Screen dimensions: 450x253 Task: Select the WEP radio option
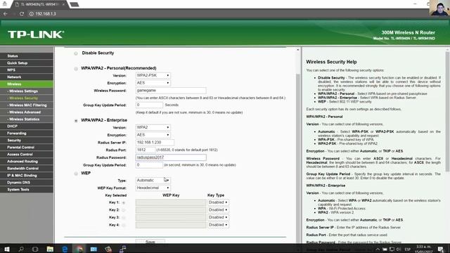pyautogui.click(x=76, y=174)
